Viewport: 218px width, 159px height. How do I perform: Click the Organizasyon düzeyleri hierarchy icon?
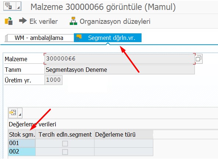pyautogui.click(x=74, y=21)
